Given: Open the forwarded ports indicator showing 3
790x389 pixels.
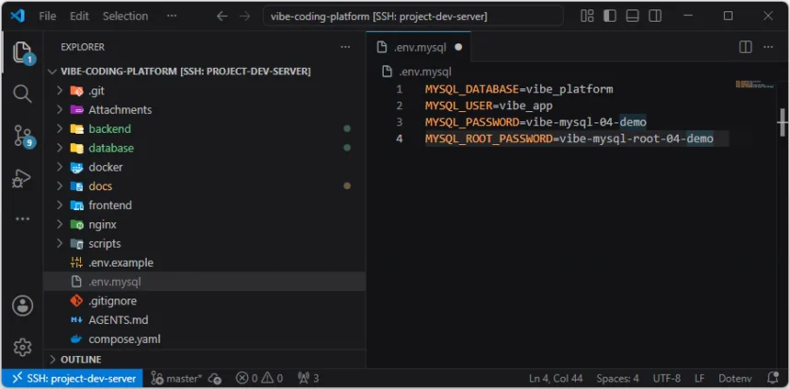Looking at the screenshot, I should pyautogui.click(x=309, y=378).
